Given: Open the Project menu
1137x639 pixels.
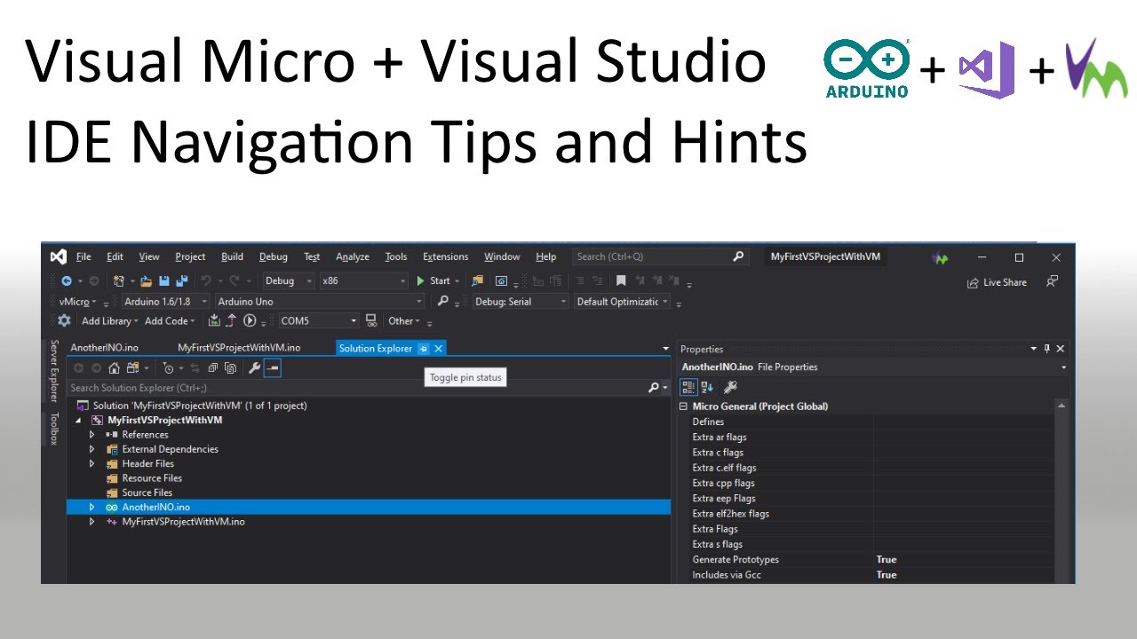Looking at the screenshot, I should [190, 256].
